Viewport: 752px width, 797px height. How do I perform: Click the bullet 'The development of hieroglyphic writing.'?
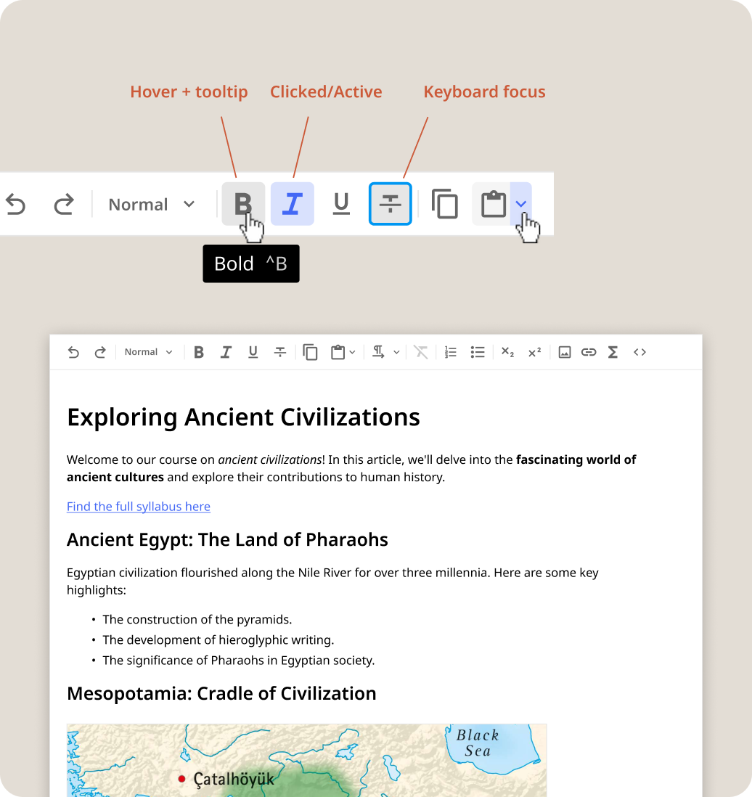pyautogui.click(x=218, y=640)
